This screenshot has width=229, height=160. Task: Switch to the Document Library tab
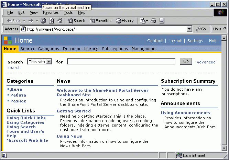coord(80,49)
